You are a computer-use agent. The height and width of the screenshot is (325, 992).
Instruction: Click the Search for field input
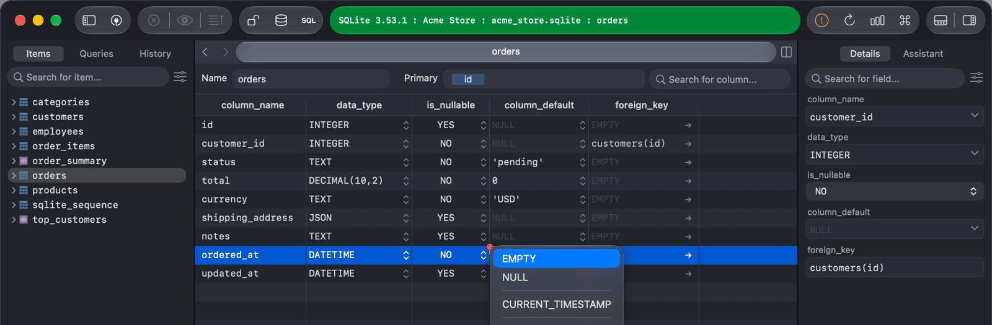point(885,79)
